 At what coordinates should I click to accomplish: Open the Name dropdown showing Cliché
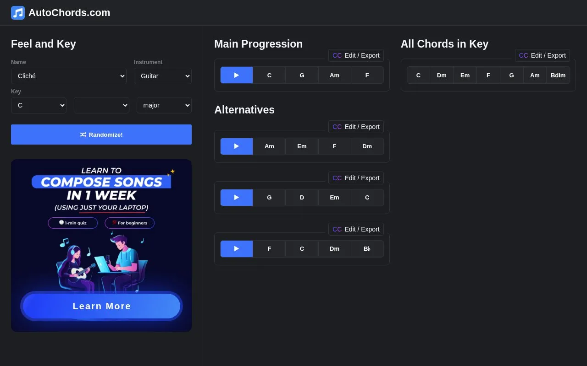pos(69,76)
